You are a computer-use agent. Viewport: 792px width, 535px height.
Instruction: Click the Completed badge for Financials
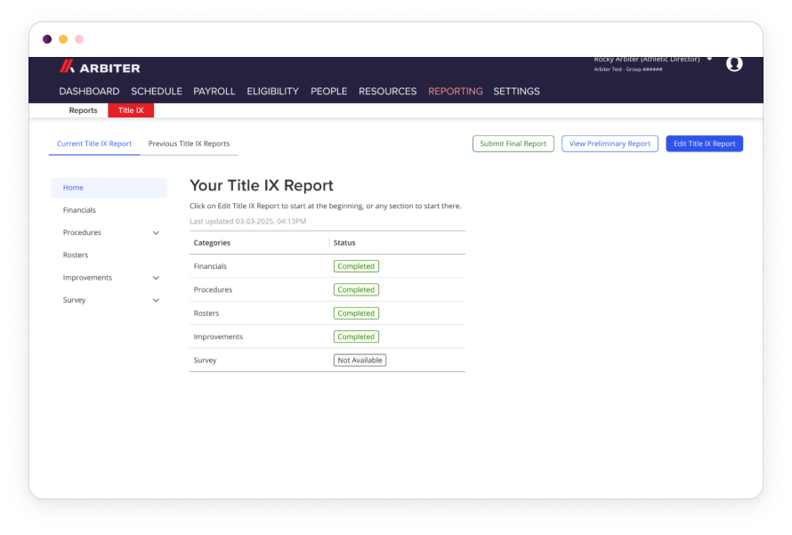click(x=356, y=266)
